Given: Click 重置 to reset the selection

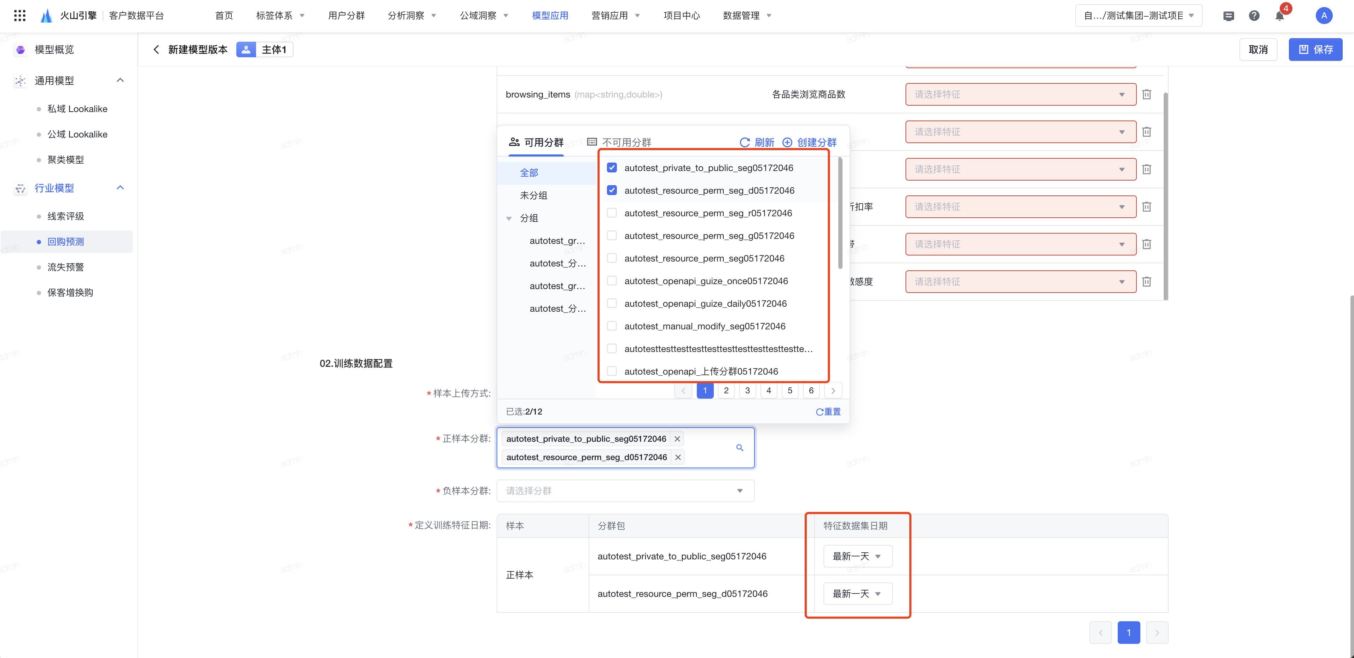Looking at the screenshot, I should click(828, 412).
